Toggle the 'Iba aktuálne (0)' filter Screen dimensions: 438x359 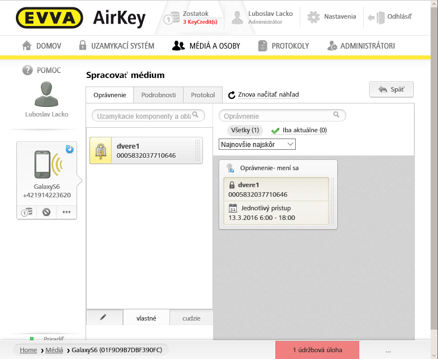point(299,131)
